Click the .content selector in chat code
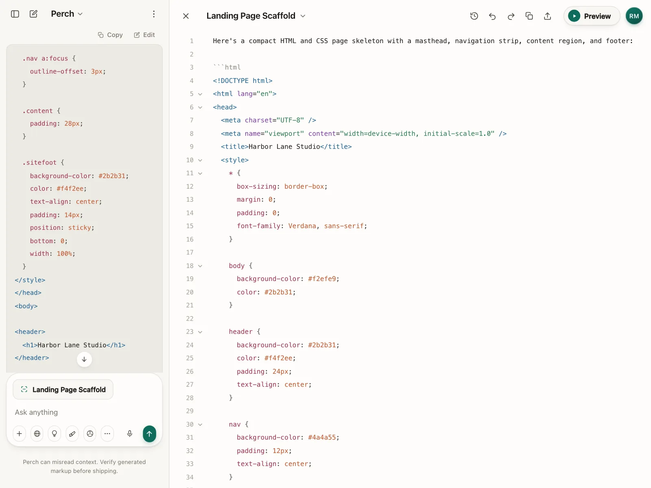This screenshot has width=651, height=488. pyautogui.click(x=37, y=111)
